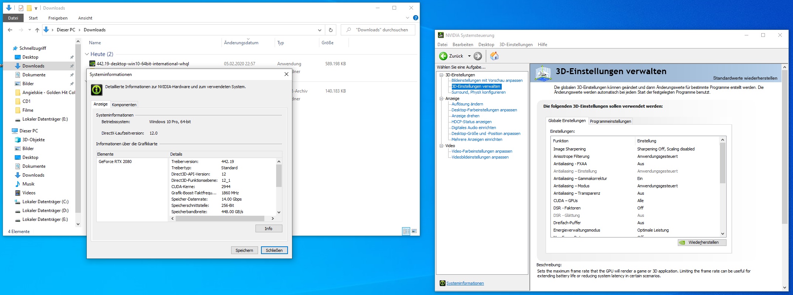Open the Hilfe menu in NVIDIA Systemsteuerung

click(x=542, y=45)
